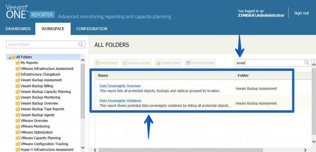This screenshot has width=316, height=152.
Task: Select Hyper-V Infrastructure Assessment folder
Action: click(x=47, y=150)
